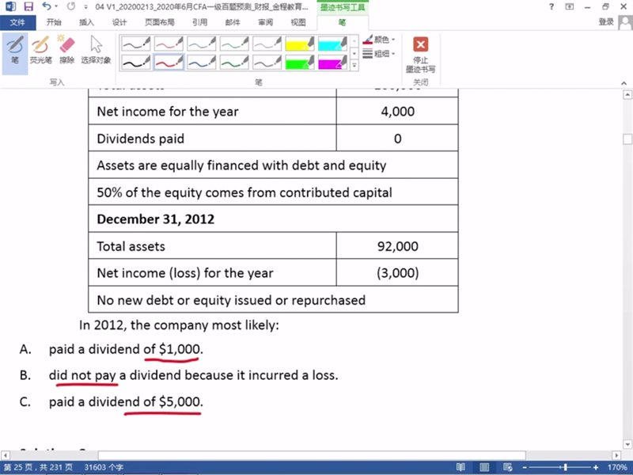The height and width of the screenshot is (475, 633).
Task: Open the pen Color dropdown
Action: (x=383, y=40)
